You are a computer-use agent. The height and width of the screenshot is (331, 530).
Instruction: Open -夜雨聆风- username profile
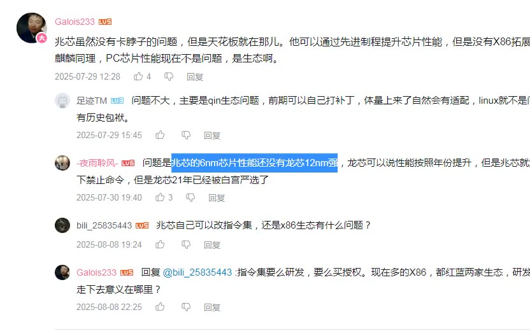[x=97, y=163]
